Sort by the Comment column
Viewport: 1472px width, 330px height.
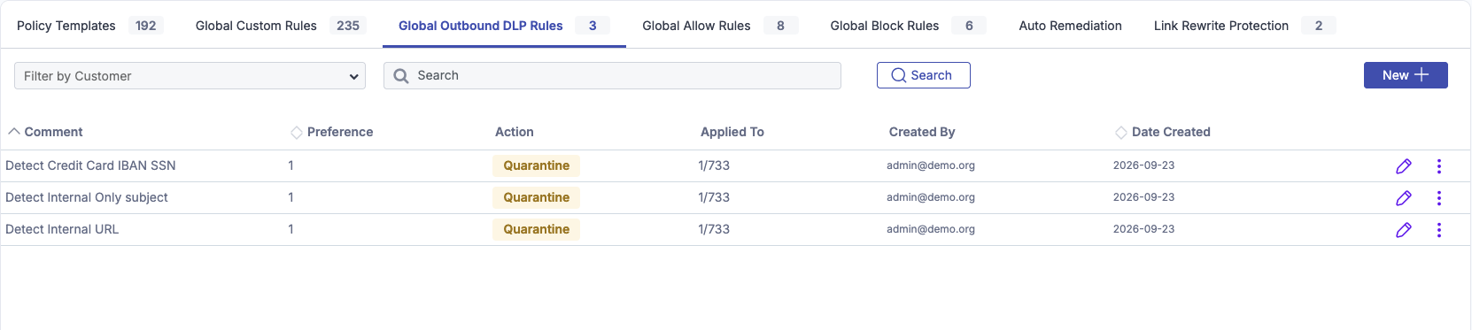[45, 132]
